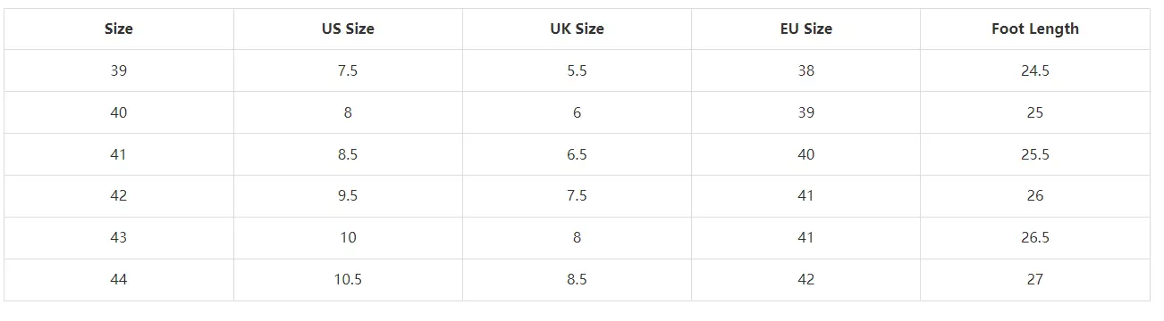Click the Size column header
This screenshot has width=1164, height=321.
119,29
